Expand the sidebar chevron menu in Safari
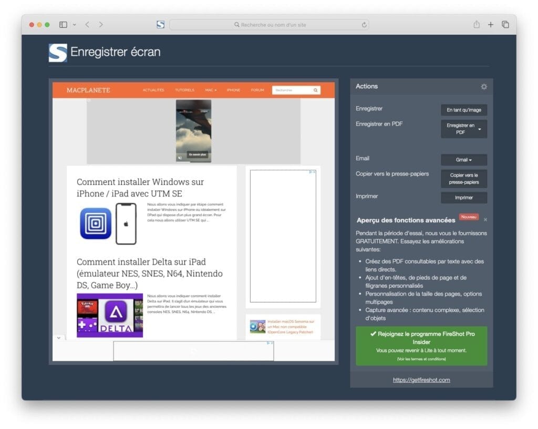The width and height of the screenshot is (538, 429). tap(74, 25)
